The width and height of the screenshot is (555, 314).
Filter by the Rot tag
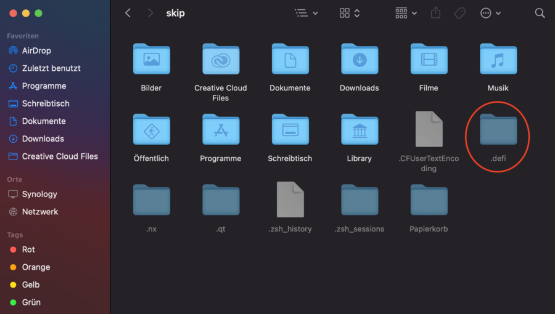point(28,249)
